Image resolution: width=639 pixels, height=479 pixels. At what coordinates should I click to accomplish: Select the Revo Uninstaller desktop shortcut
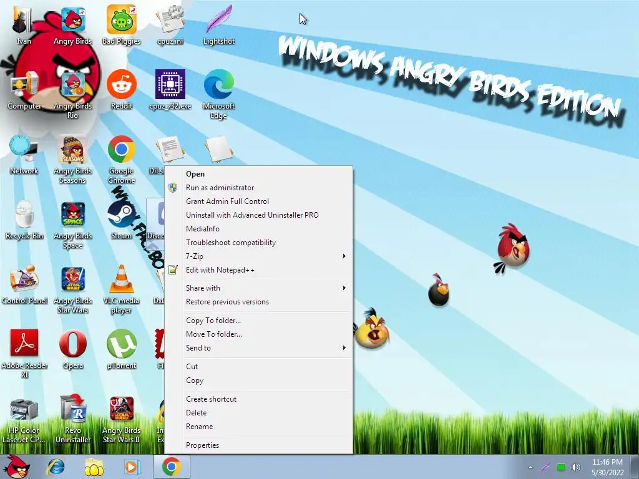(x=72, y=420)
